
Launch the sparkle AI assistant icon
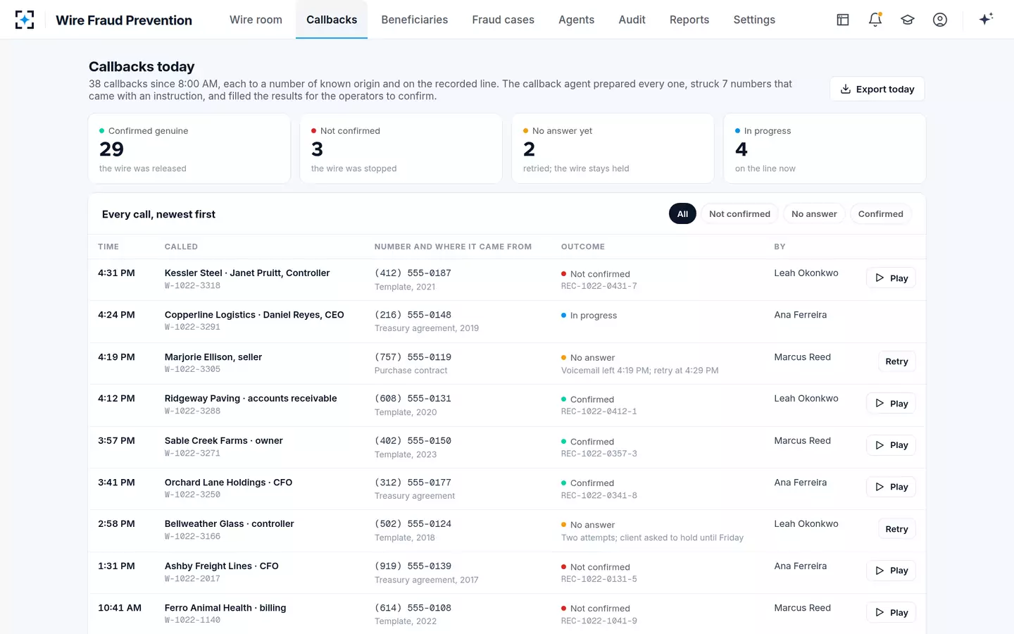[x=986, y=19]
